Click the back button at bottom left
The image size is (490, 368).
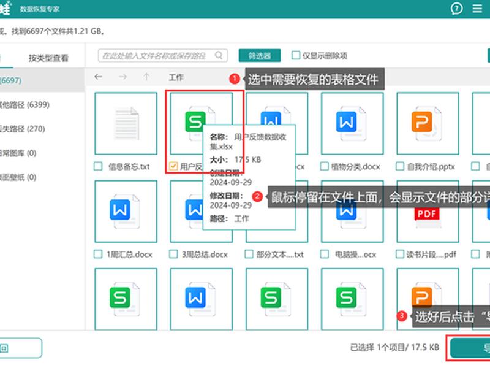click(x=21, y=348)
